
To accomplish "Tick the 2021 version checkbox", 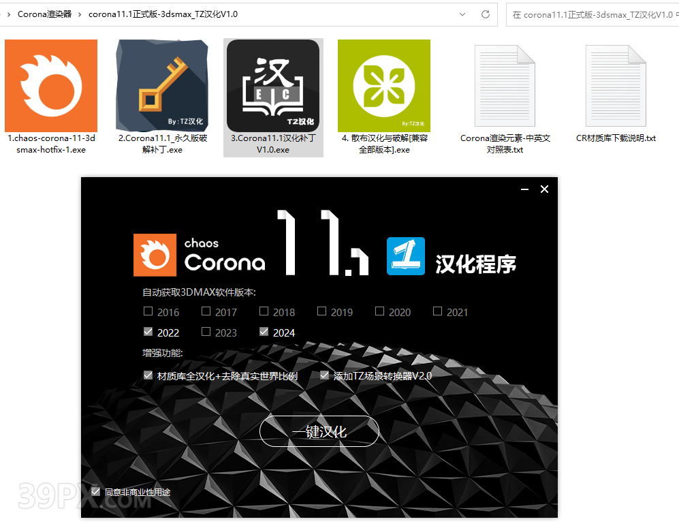I will 438,311.
